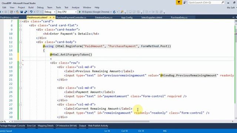Image resolution: width=237 pixels, height=133 pixels.
Task: Click the Quick Launch search magnifier icon
Action: tap(223, 2)
